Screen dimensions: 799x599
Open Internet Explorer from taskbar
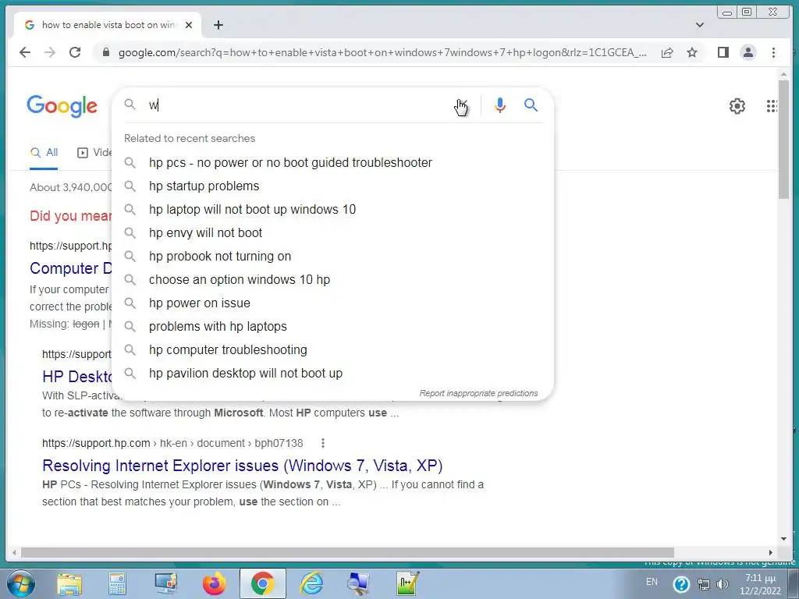click(311, 583)
